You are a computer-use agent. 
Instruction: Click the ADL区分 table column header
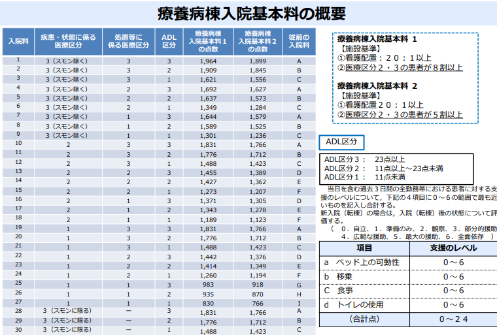point(169,42)
